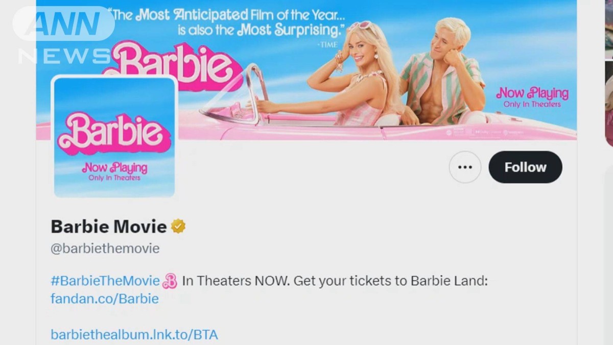Open the second right sidebar thumbnail
613x345 pixels.
click(609, 104)
